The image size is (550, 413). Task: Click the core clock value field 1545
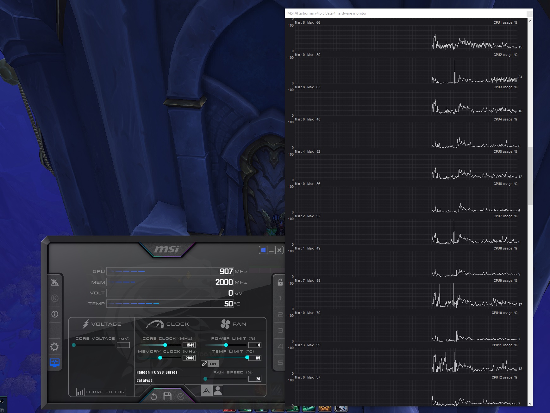(x=189, y=345)
